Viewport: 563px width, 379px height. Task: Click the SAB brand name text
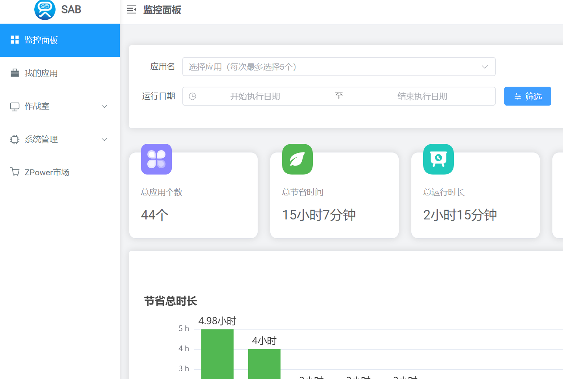pyautogui.click(x=71, y=9)
